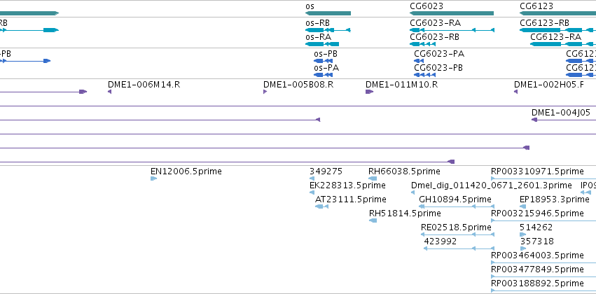Select EK228313.5prime EST
Image resolution: width=596 pixels, height=294 pixels.
pyautogui.click(x=312, y=192)
